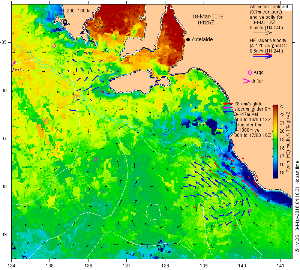Click the '(0.1m contours)' legend line
300x270 pixels.
tap(265, 12)
